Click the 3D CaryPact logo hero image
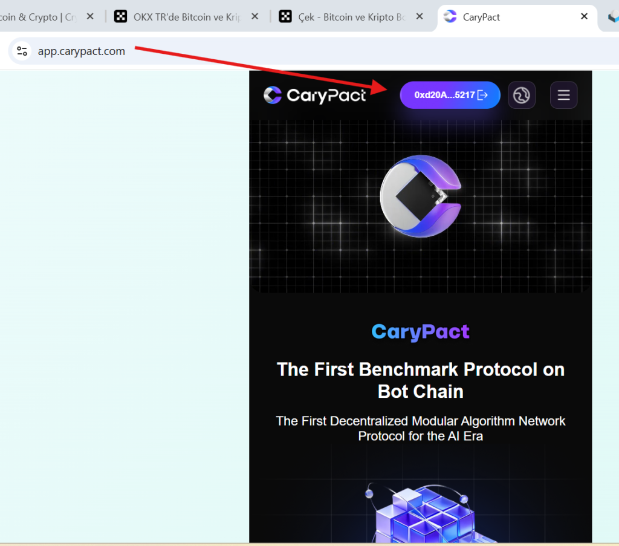This screenshot has height=546, width=619. pos(421,197)
